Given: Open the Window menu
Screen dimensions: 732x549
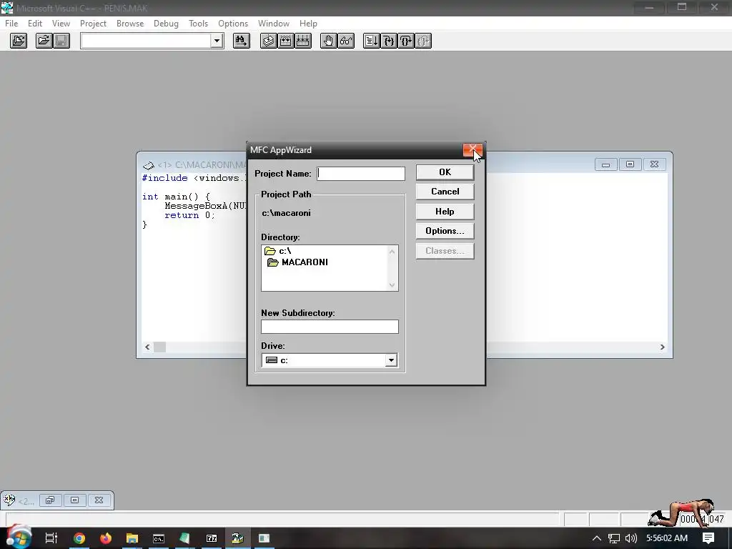Looking at the screenshot, I should click(274, 24).
